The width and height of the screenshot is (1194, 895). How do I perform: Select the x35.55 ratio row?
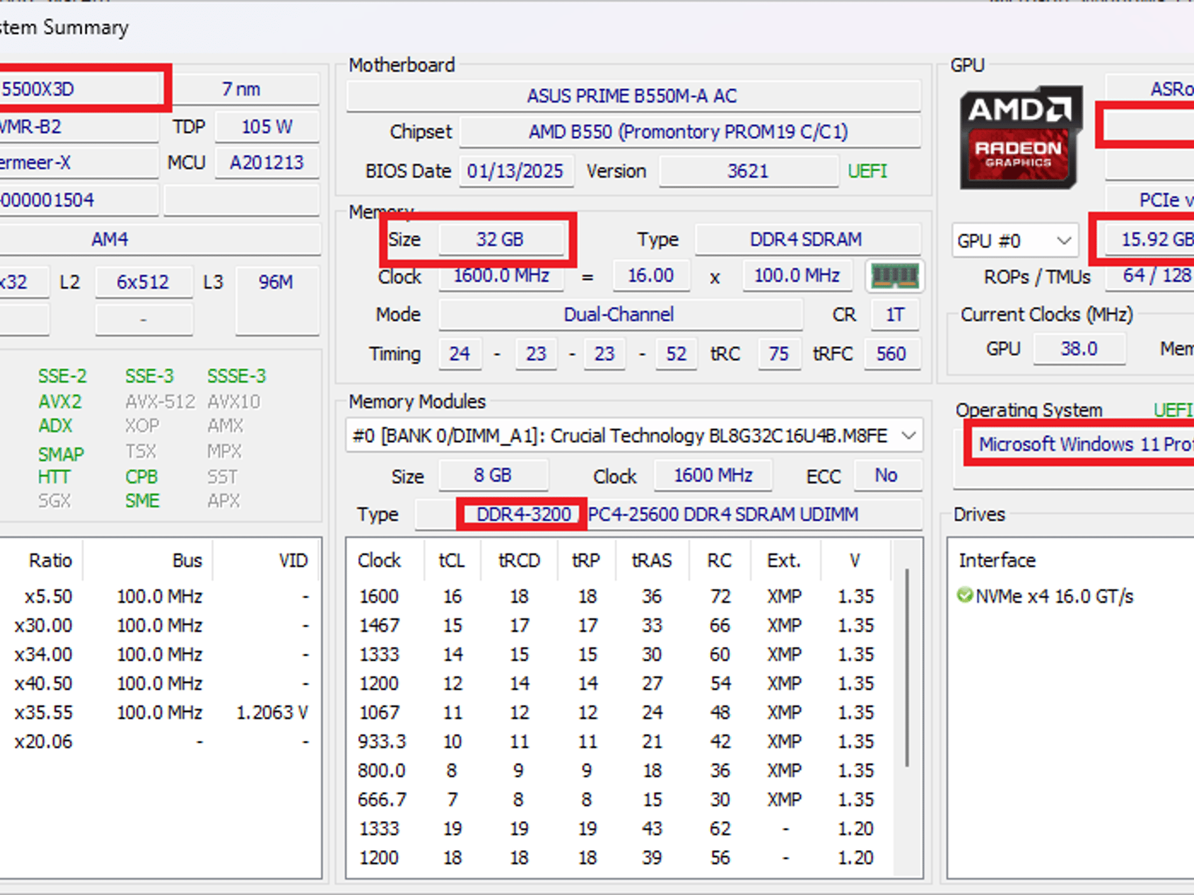pyautogui.click(x=160, y=712)
